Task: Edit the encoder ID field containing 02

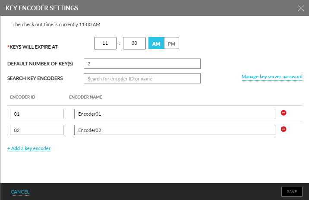Action: [37, 130]
